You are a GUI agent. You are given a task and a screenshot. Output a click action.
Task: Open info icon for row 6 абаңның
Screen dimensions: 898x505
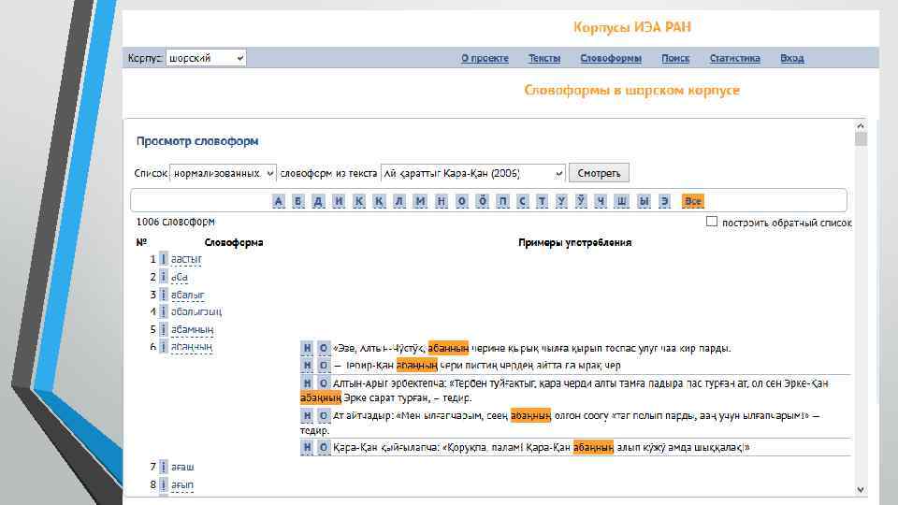point(163,347)
